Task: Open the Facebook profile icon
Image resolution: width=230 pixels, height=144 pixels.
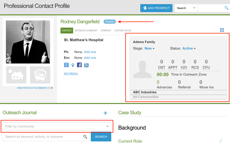Action: click(x=79, y=65)
